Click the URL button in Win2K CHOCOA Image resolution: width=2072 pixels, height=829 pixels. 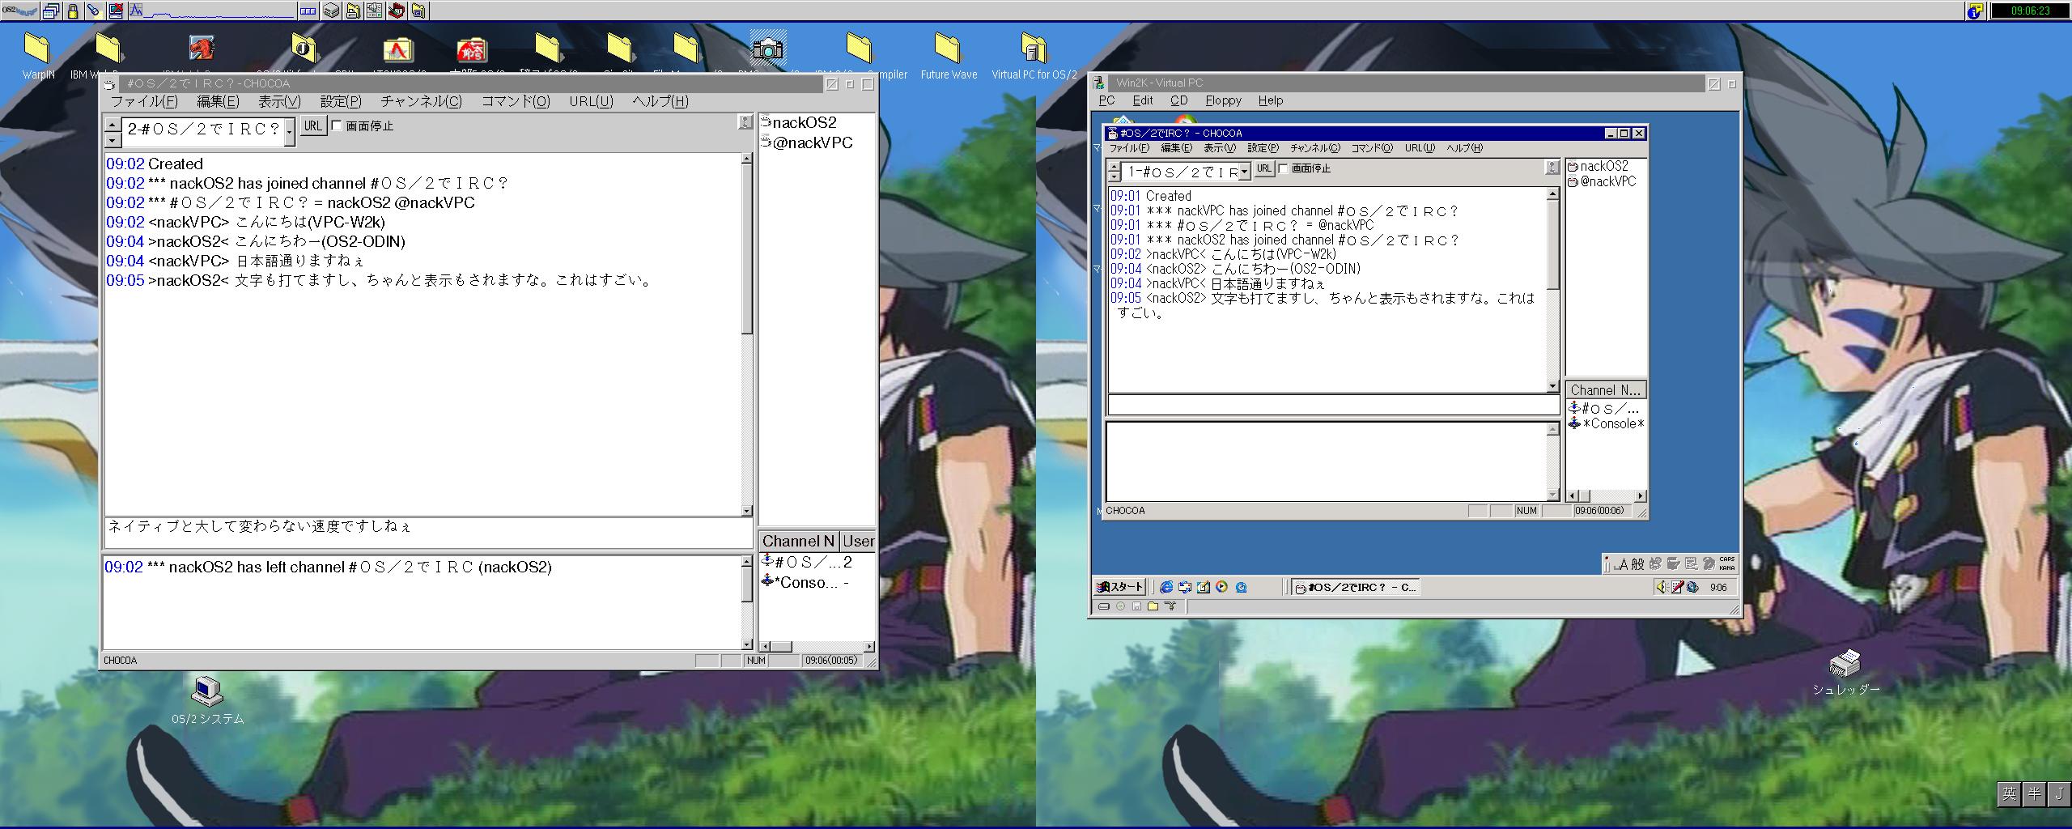click(x=1264, y=168)
